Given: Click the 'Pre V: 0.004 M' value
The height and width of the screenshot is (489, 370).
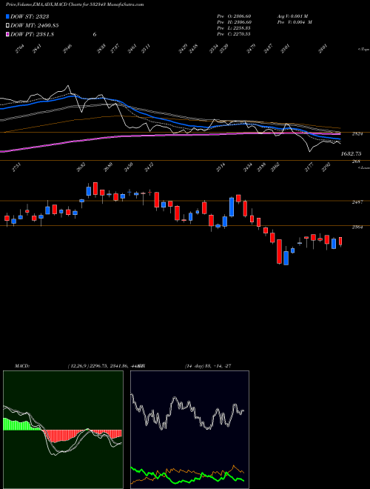Looking at the screenshot, I should (x=295, y=22).
